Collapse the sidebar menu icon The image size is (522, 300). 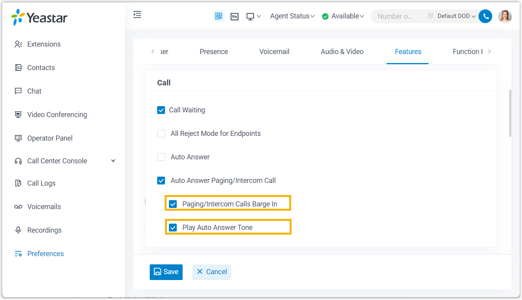tap(137, 15)
